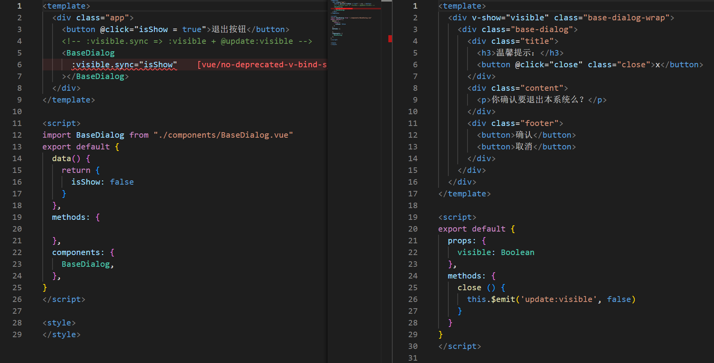This screenshot has width=714, height=363.
Task: Click line number 29 in left editor gutter
Action: 17,334
